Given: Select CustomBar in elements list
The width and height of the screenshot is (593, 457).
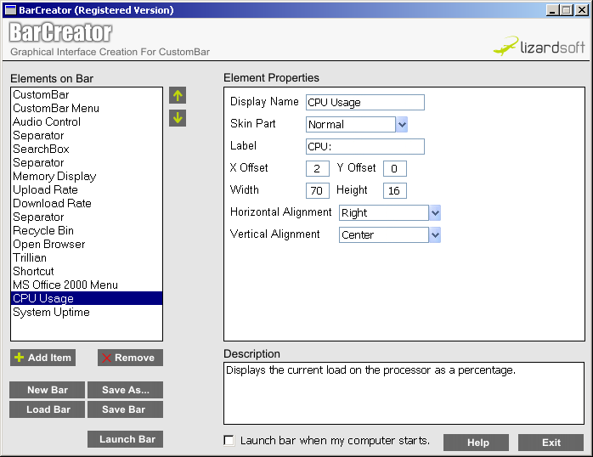Looking at the screenshot, I should coord(87,94).
